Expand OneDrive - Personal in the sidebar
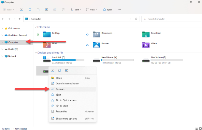Image resolution: width=202 pixels, height=130 pixels. point(2,35)
